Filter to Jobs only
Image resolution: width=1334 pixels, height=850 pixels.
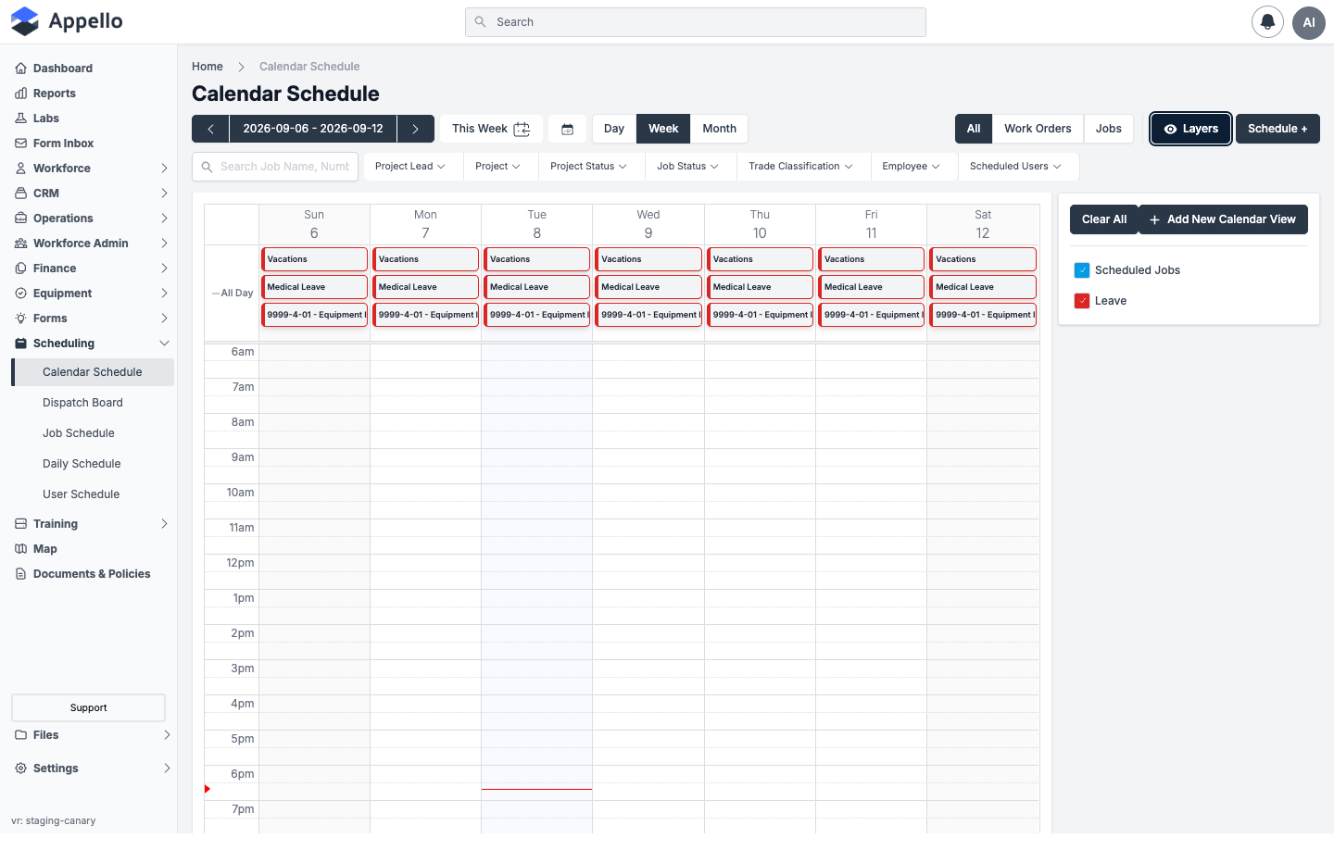pyautogui.click(x=1109, y=129)
